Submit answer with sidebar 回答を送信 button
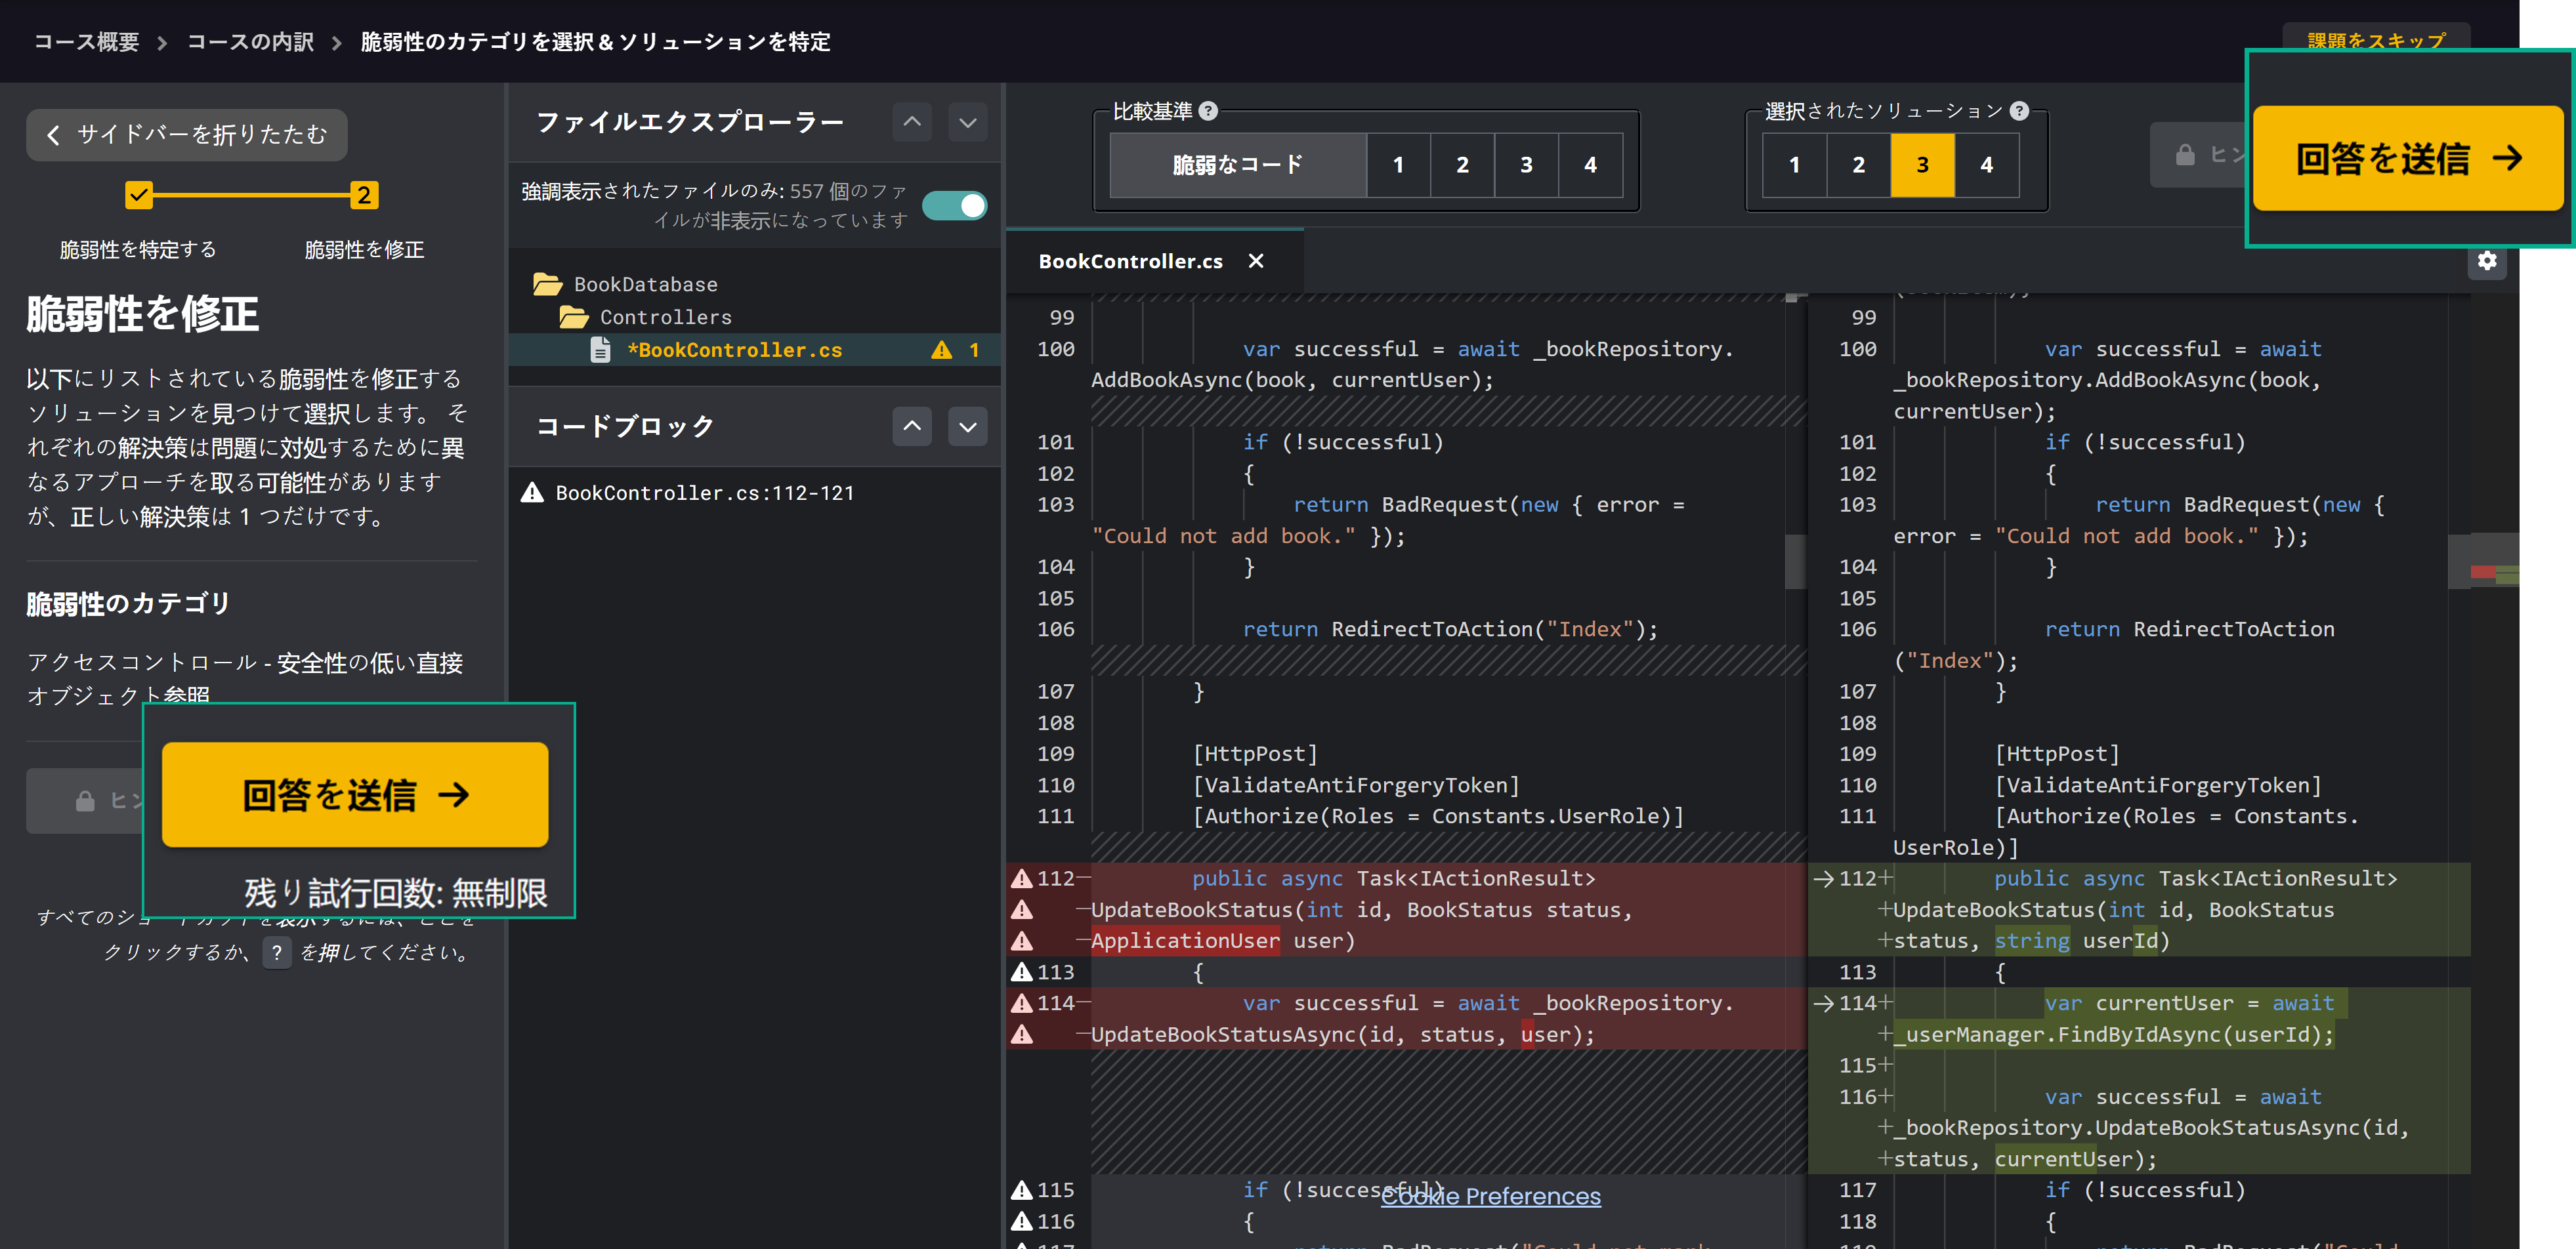 click(x=355, y=794)
